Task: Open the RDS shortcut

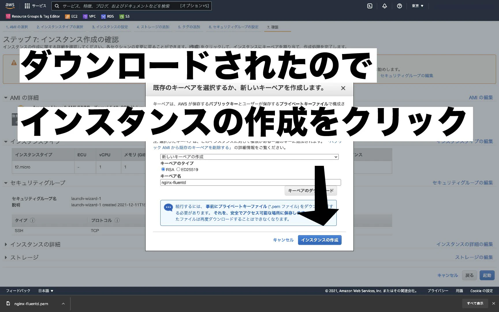Action: [x=107, y=16]
